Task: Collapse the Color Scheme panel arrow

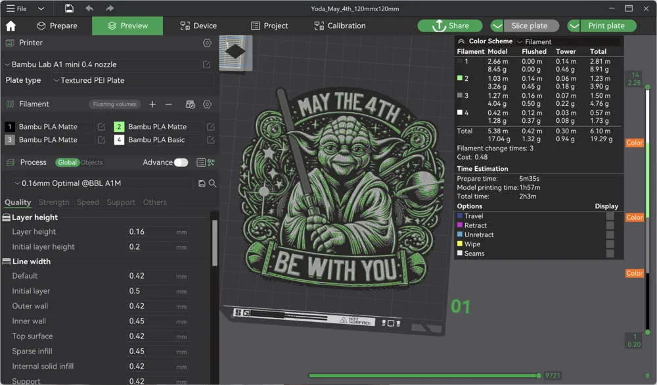Action: pos(461,41)
